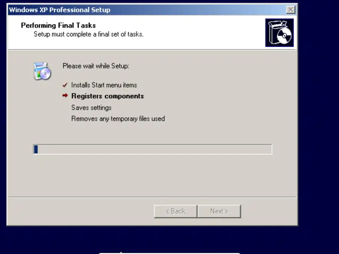
Task: Click the red arrow beside Registers components
Action: [x=65, y=96]
